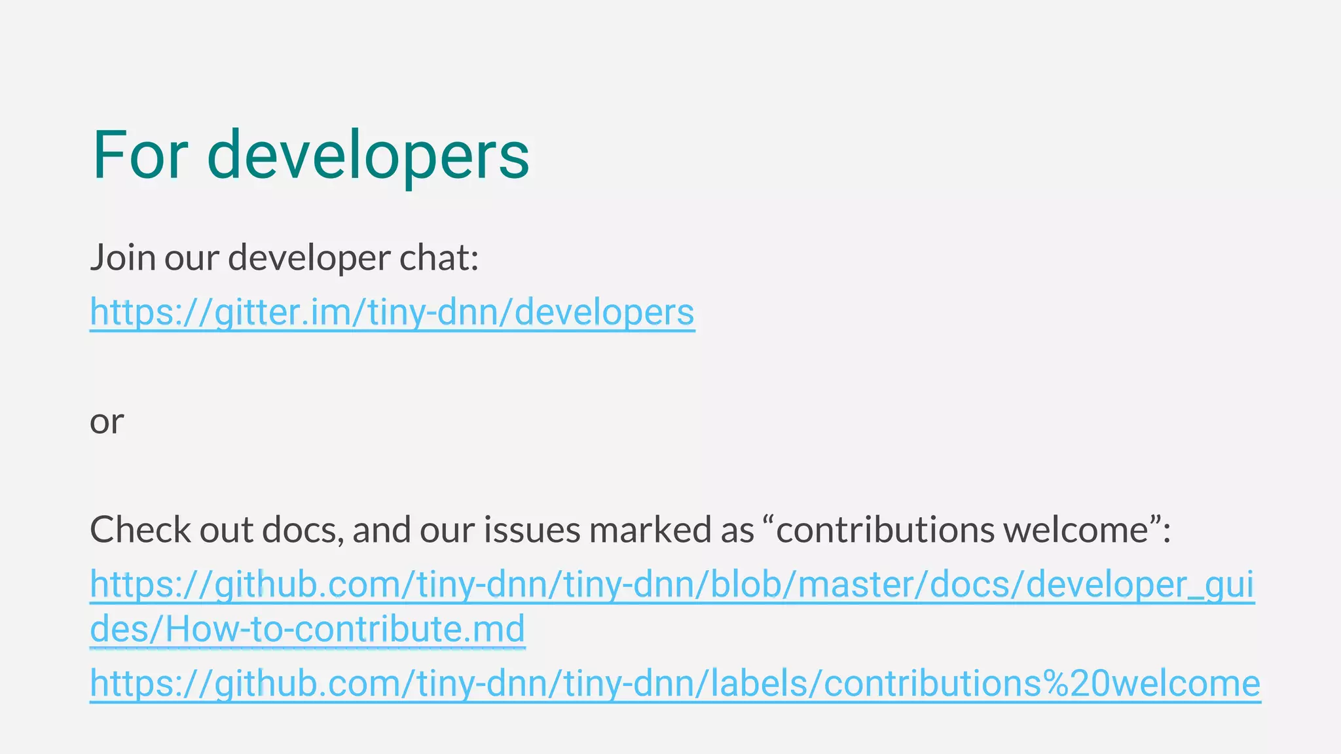Click 'developers' at end of gitter link
Viewport: 1341px width, 754px height.
coord(604,313)
